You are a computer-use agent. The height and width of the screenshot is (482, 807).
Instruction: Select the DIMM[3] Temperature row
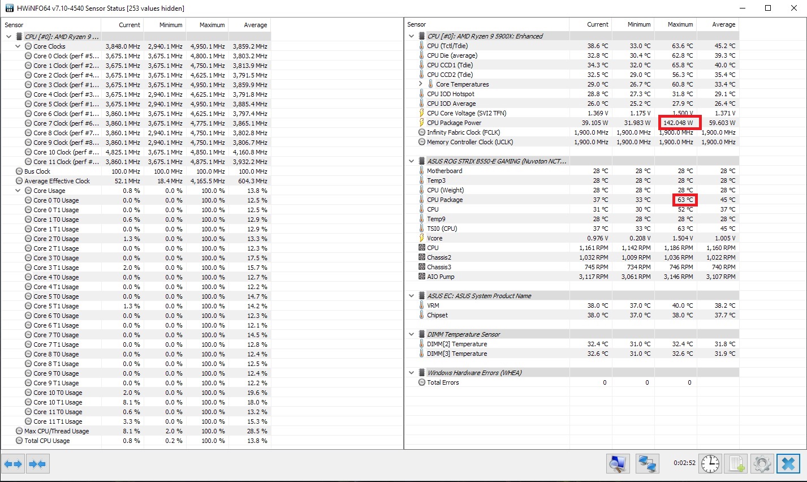tap(572, 354)
